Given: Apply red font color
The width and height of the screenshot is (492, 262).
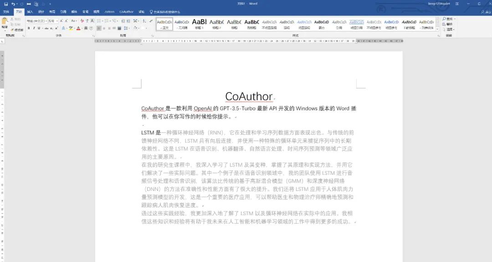Looking at the screenshot, I should click(78, 28).
